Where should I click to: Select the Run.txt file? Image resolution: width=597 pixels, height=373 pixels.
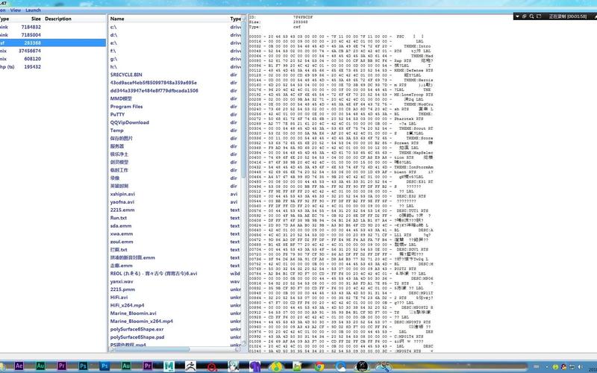pos(119,218)
